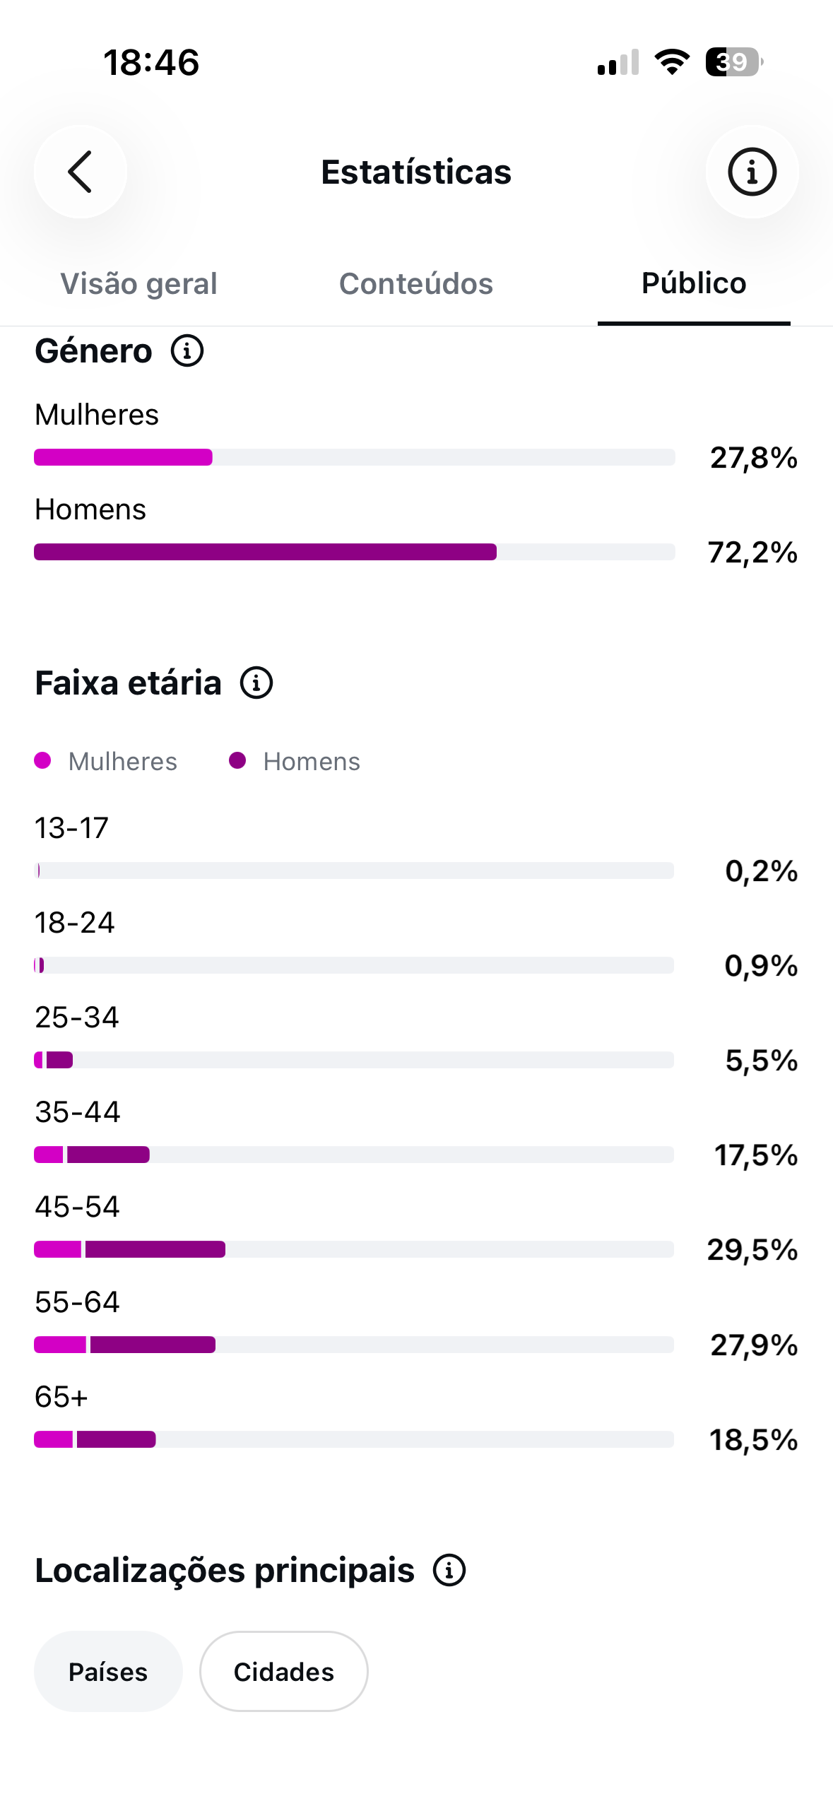Open the Estatísticas info icon at top right

click(x=752, y=172)
